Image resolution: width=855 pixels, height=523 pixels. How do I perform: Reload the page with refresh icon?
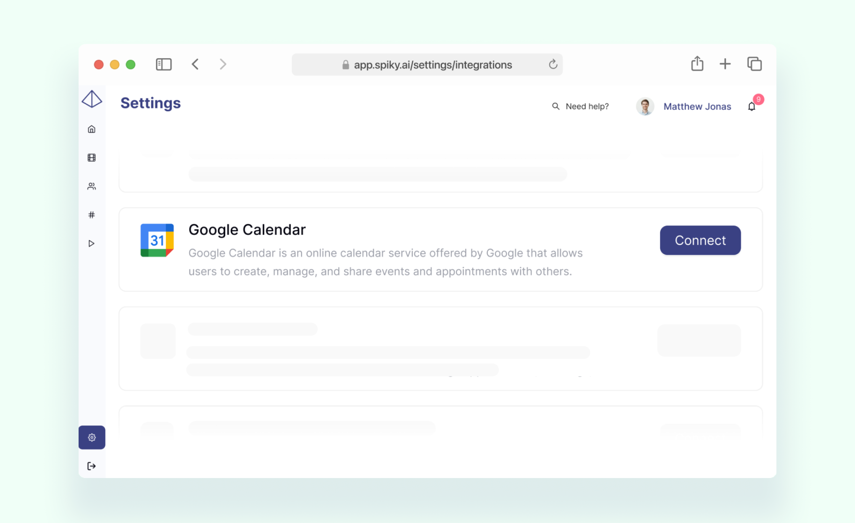(553, 65)
